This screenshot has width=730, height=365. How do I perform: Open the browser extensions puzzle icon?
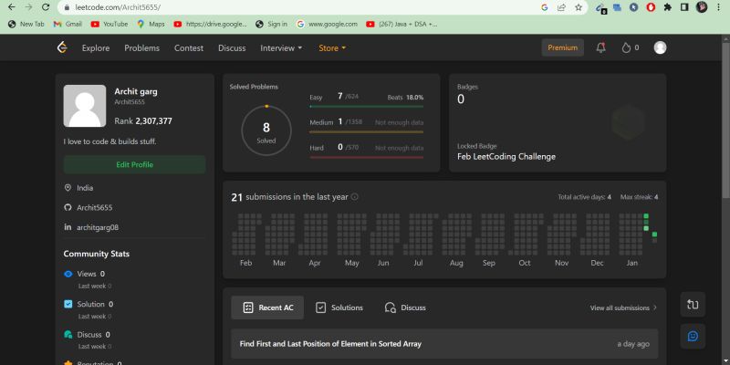pyautogui.click(x=667, y=7)
